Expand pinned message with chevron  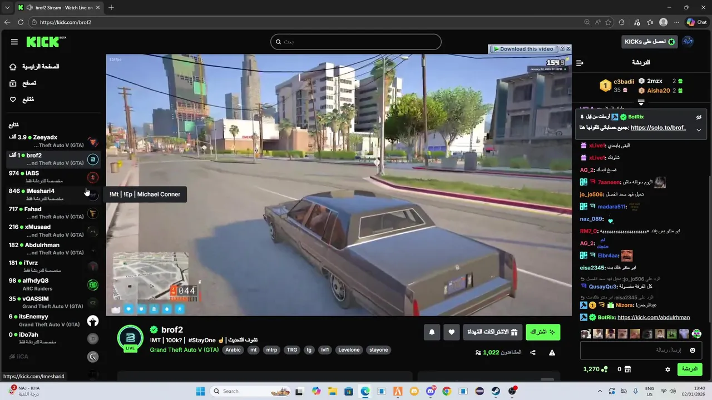pos(699,130)
